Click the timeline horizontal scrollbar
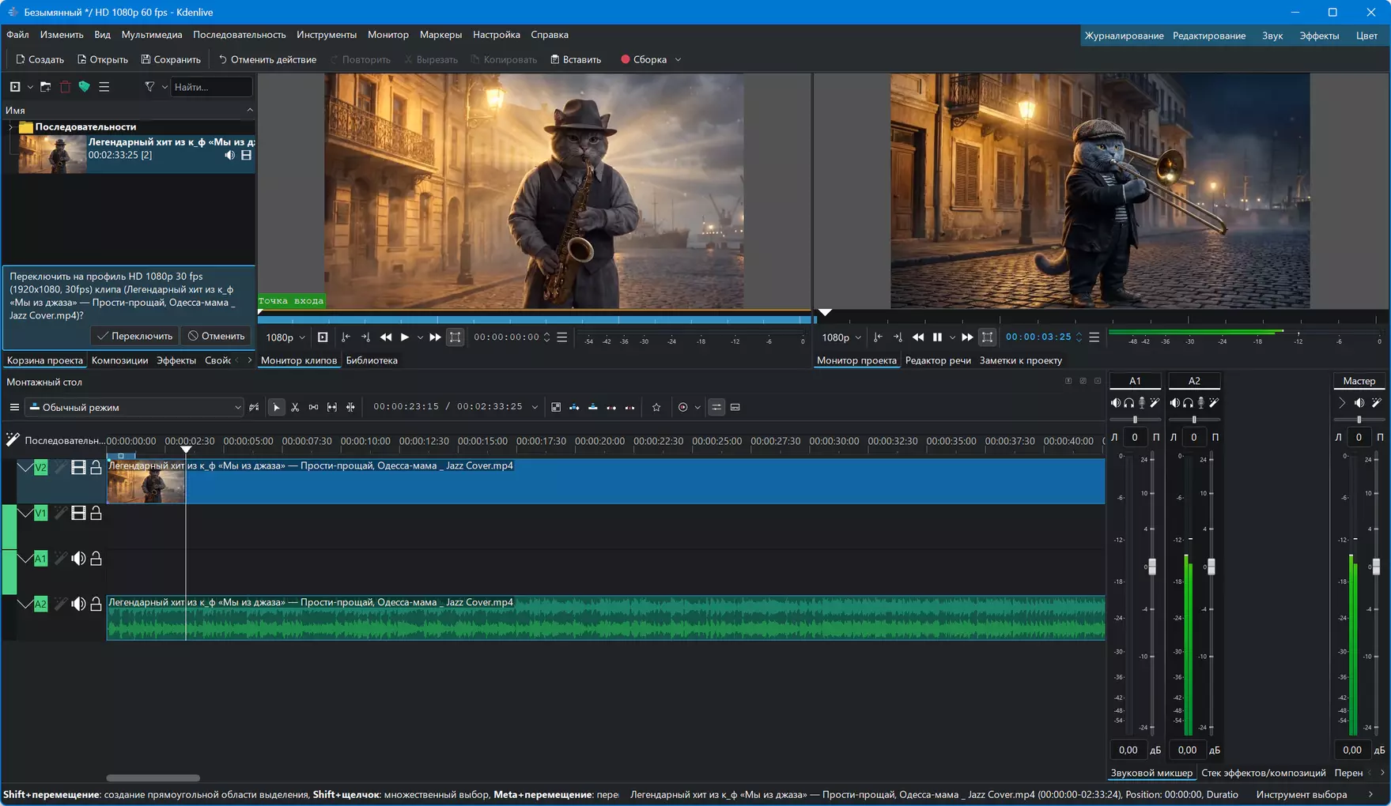The height and width of the screenshot is (806, 1391). pos(153,778)
